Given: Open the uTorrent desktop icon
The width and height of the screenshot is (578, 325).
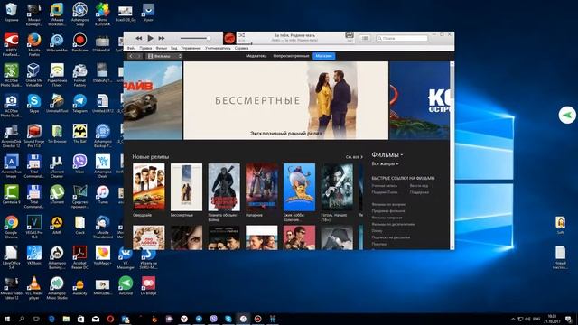Looking at the screenshot, I should (57, 194).
